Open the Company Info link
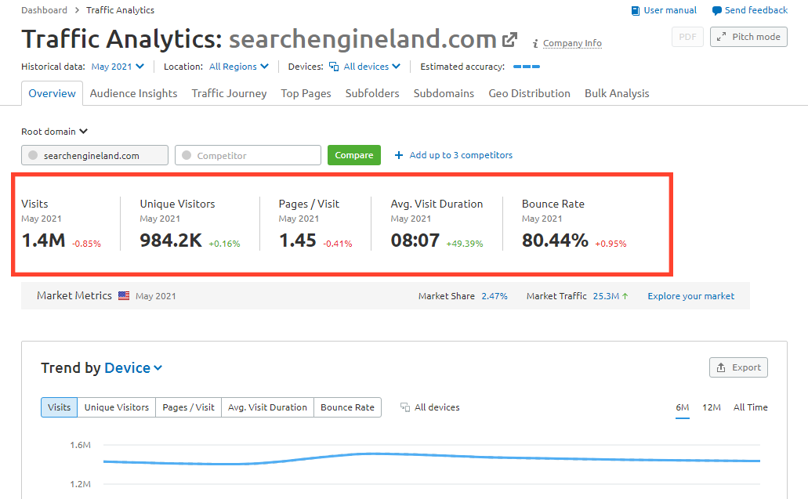Image resolution: width=808 pixels, height=499 pixels. coord(572,43)
